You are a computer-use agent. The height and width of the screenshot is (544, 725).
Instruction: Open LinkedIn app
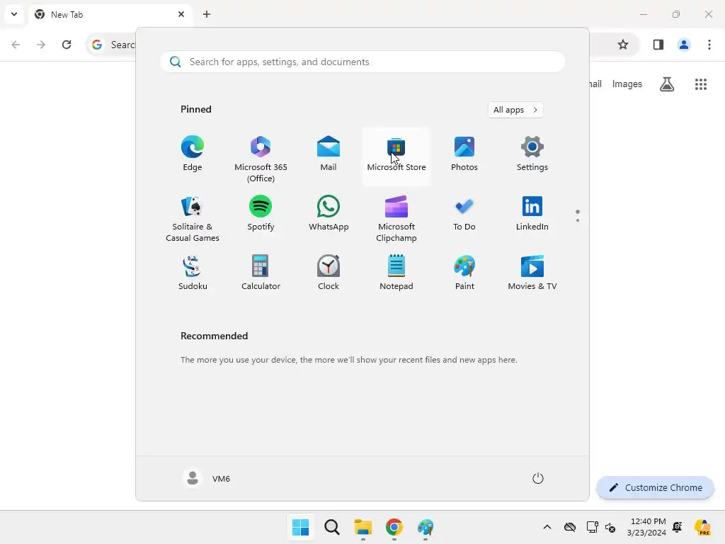pyautogui.click(x=532, y=214)
